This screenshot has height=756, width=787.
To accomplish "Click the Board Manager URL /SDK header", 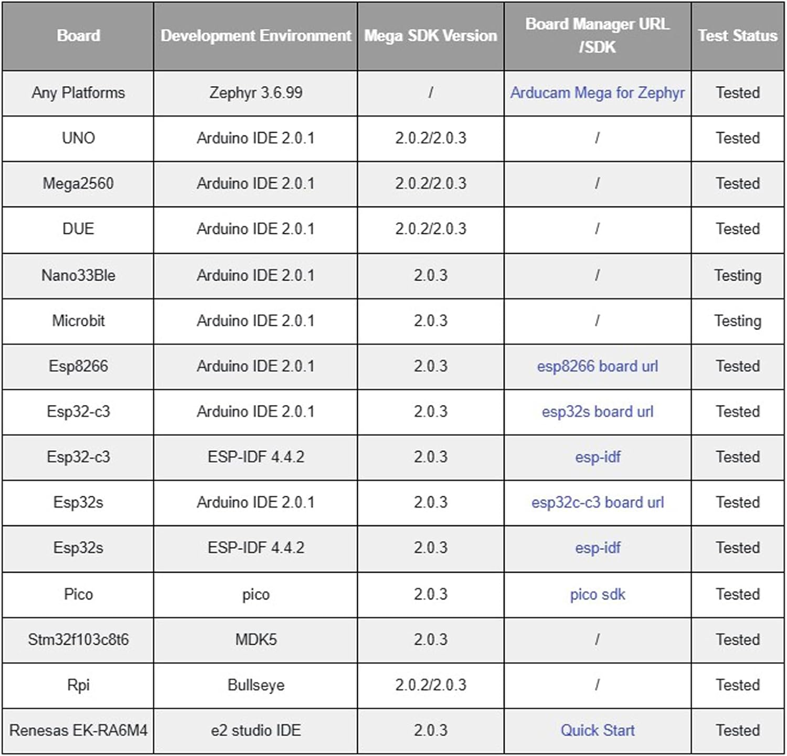I will pyautogui.click(x=597, y=36).
